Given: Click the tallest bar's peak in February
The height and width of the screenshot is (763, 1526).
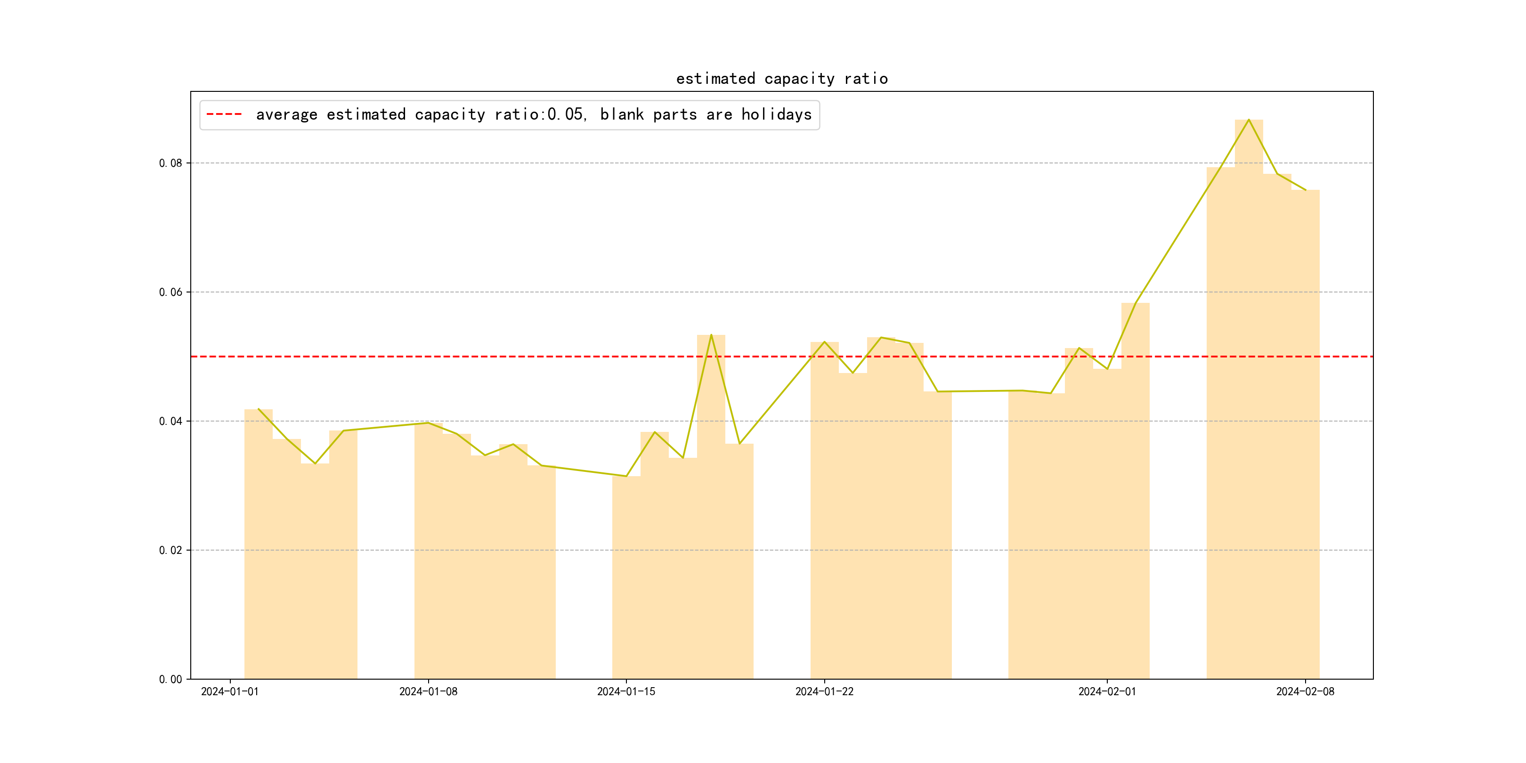Looking at the screenshot, I should pyautogui.click(x=1249, y=121).
